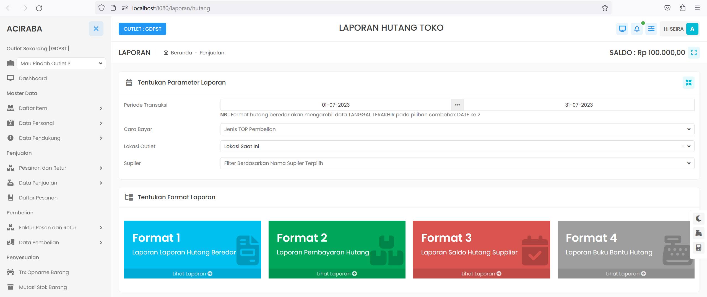Click Lihat Laporan under Format 2
707x297 pixels.
[337, 274]
